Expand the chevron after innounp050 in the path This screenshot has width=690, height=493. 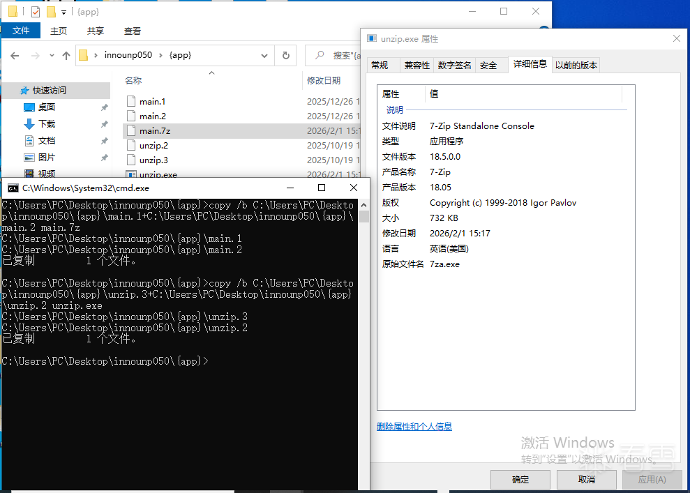(160, 56)
